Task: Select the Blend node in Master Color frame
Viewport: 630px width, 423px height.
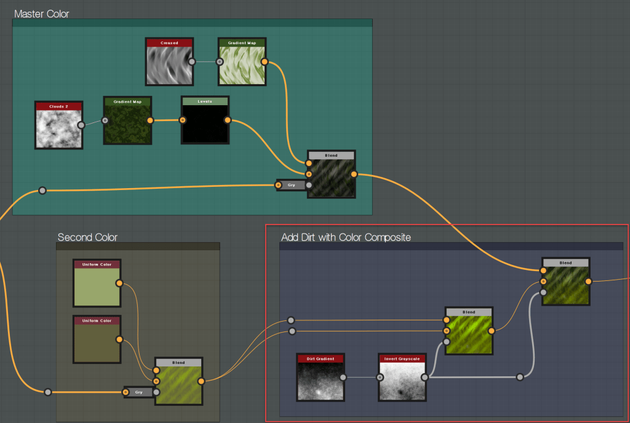Action: pyautogui.click(x=332, y=178)
